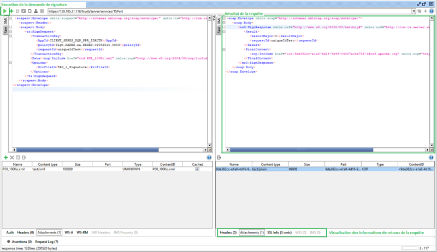Open the SSL Info (3 certs) tab

tap(279, 232)
